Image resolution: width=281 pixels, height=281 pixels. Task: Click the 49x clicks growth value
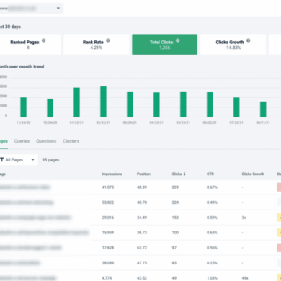click(245, 278)
